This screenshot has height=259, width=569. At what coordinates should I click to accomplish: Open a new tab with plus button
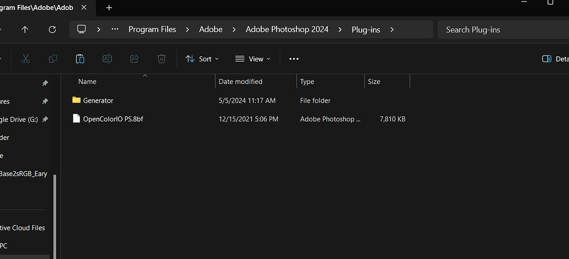tap(109, 8)
